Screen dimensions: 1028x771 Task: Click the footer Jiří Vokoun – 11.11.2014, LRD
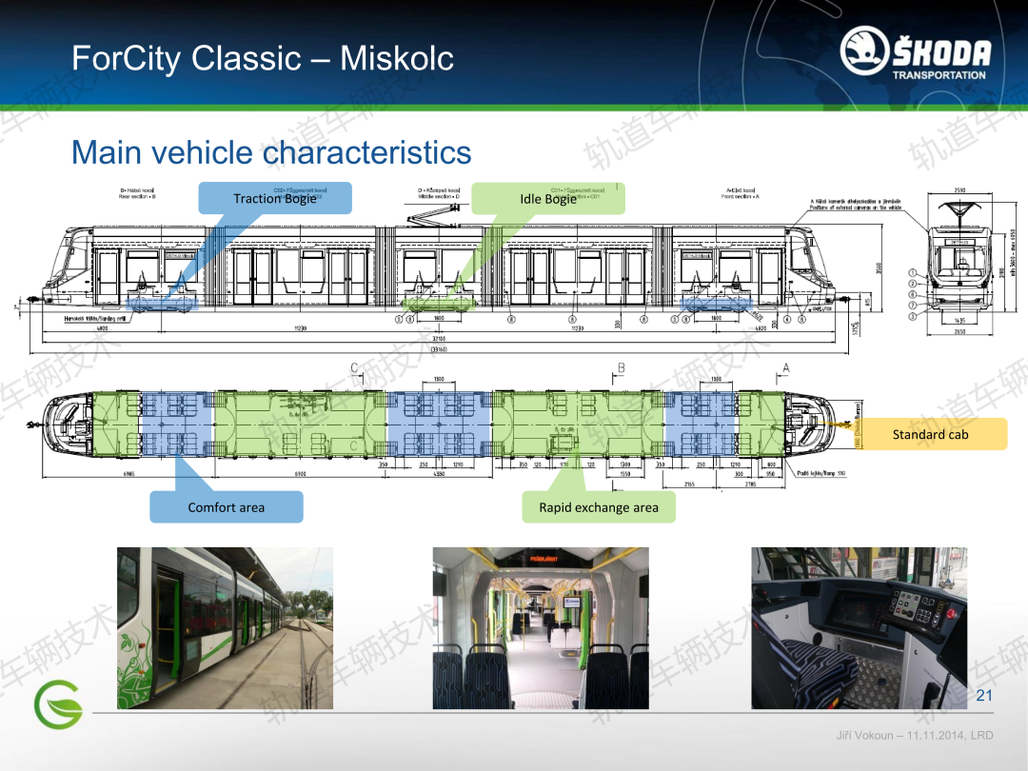[x=915, y=735]
